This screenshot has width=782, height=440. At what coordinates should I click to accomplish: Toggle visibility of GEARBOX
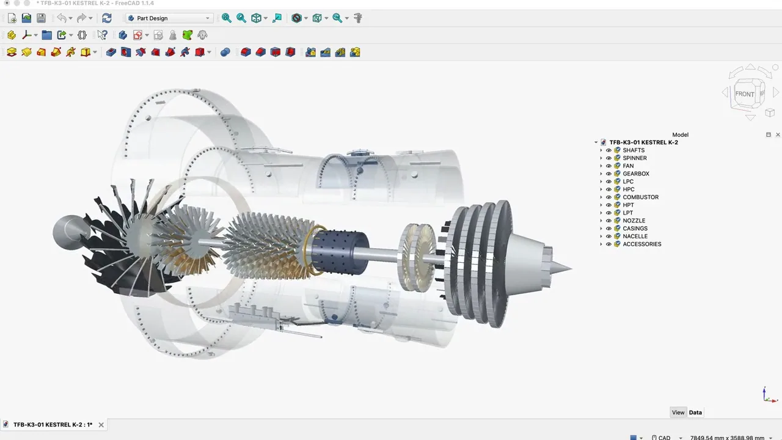click(608, 174)
